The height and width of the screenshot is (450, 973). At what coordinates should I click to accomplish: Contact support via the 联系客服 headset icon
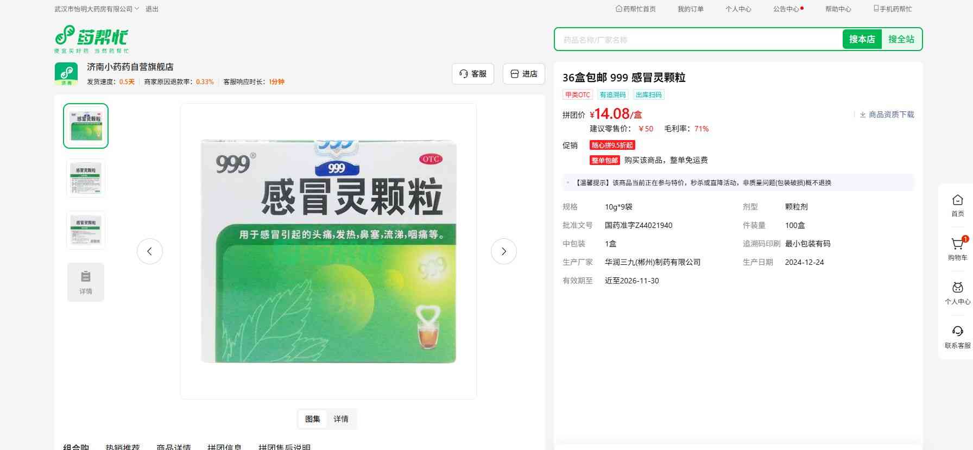click(x=957, y=332)
